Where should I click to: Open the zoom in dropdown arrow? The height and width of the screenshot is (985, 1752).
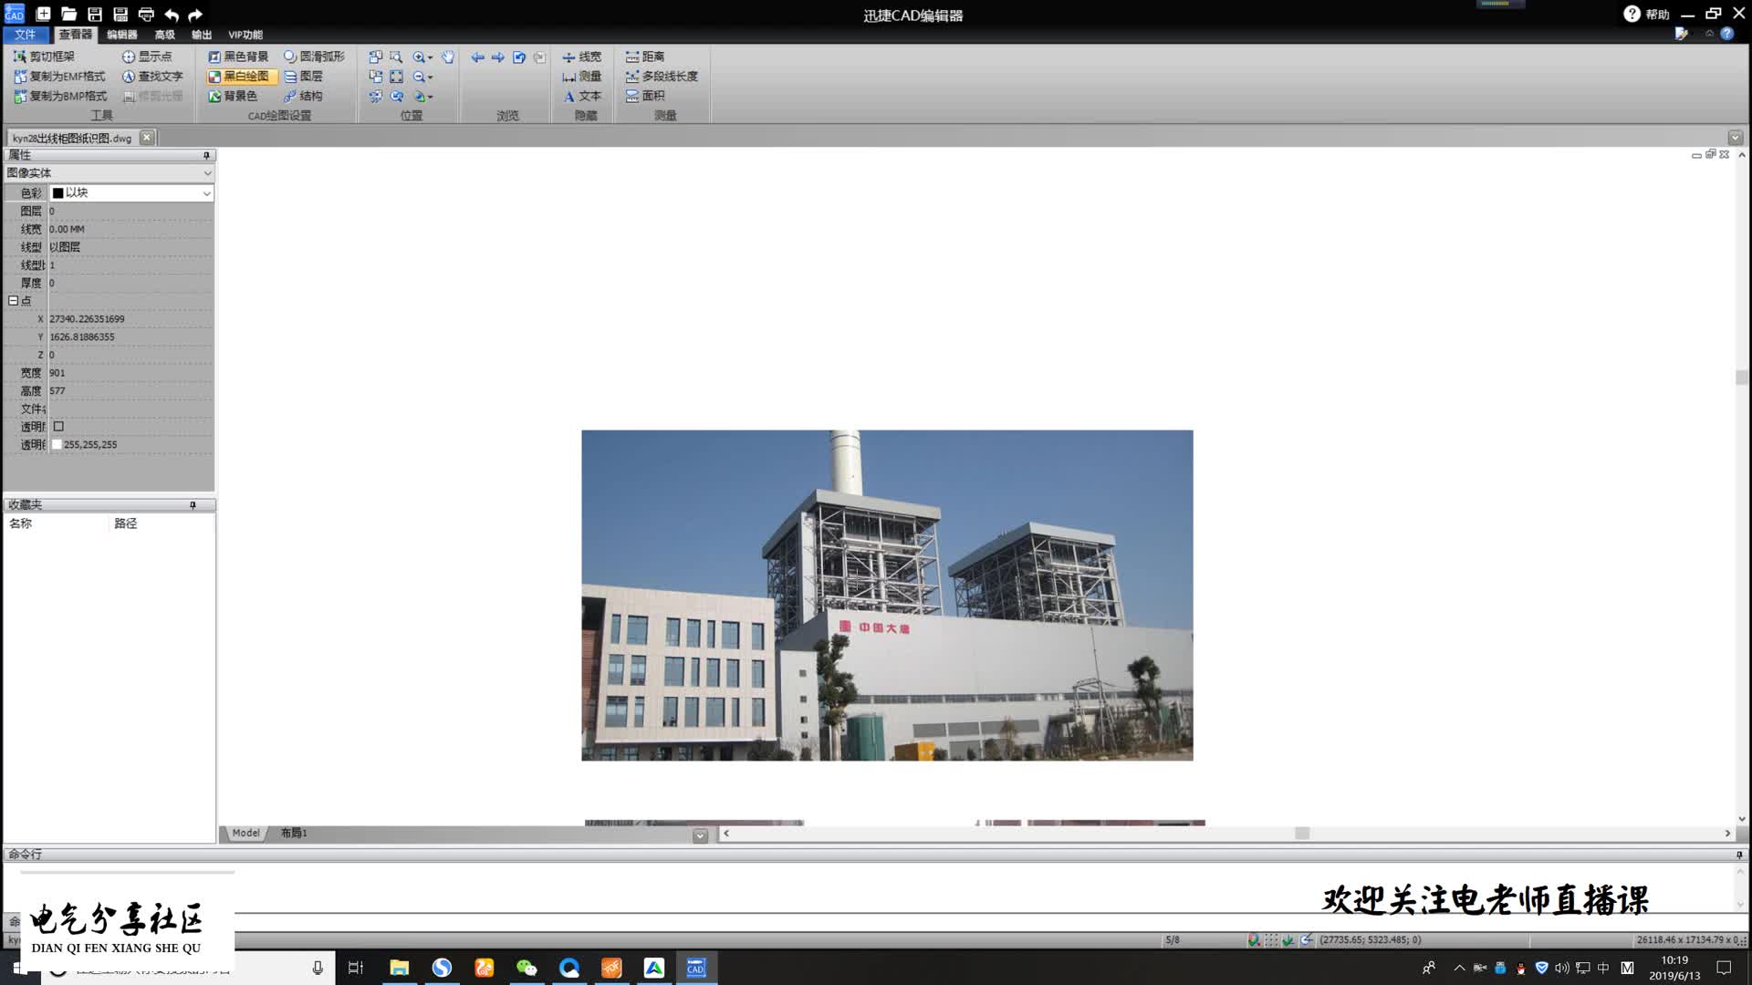point(430,57)
